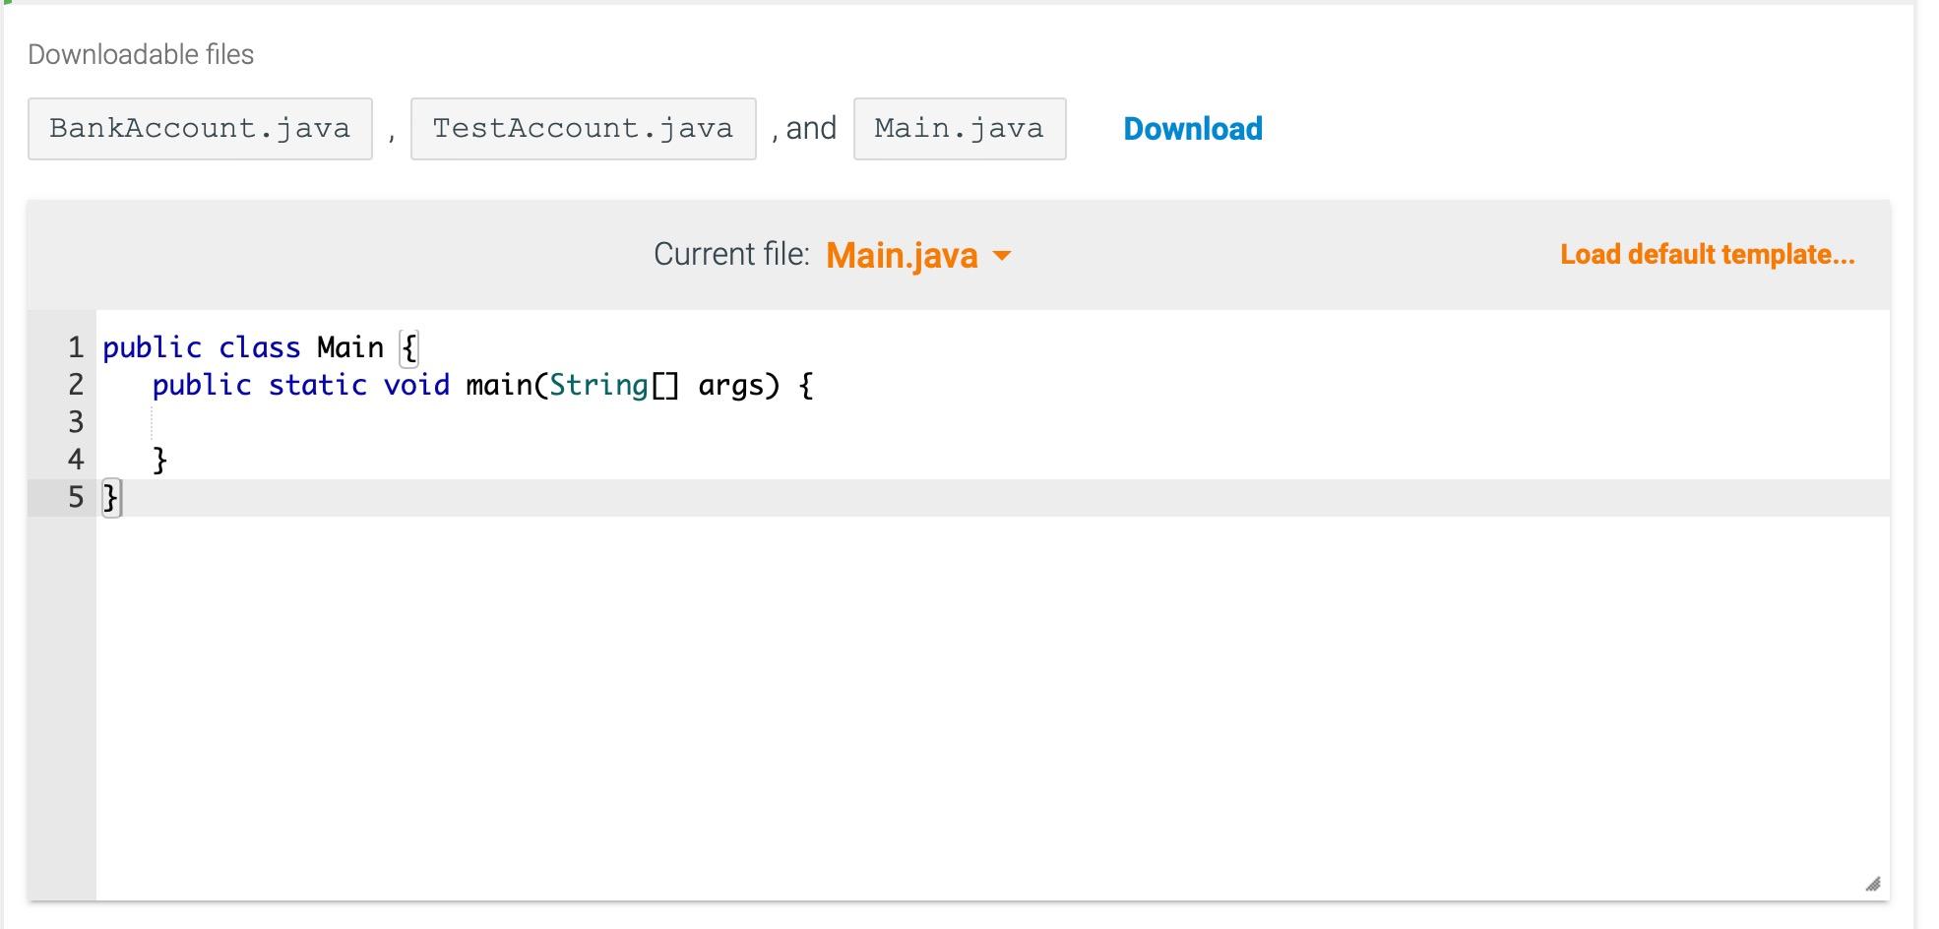Click the resize handle icon in editor corner
1939x929 pixels.
(x=1873, y=884)
